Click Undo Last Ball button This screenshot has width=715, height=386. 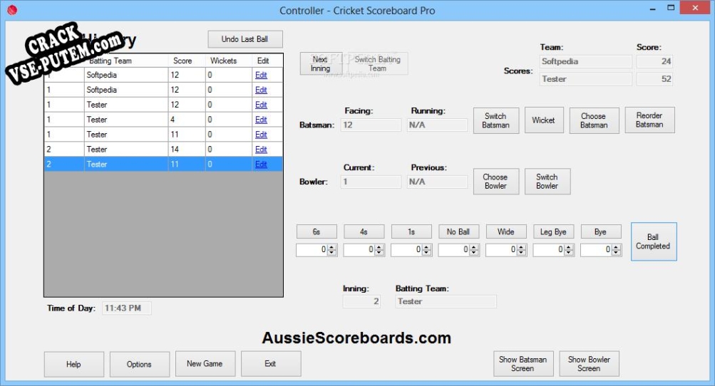(245, 39)
